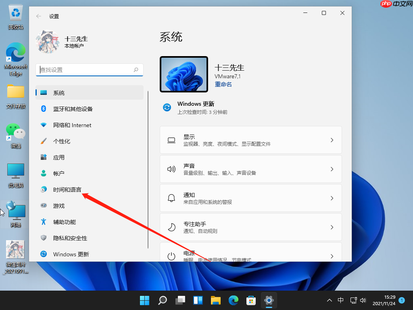Click the volume icon in system tray
Image resolution: width=413 pixels, height=310 pixels.
(363, 300)
